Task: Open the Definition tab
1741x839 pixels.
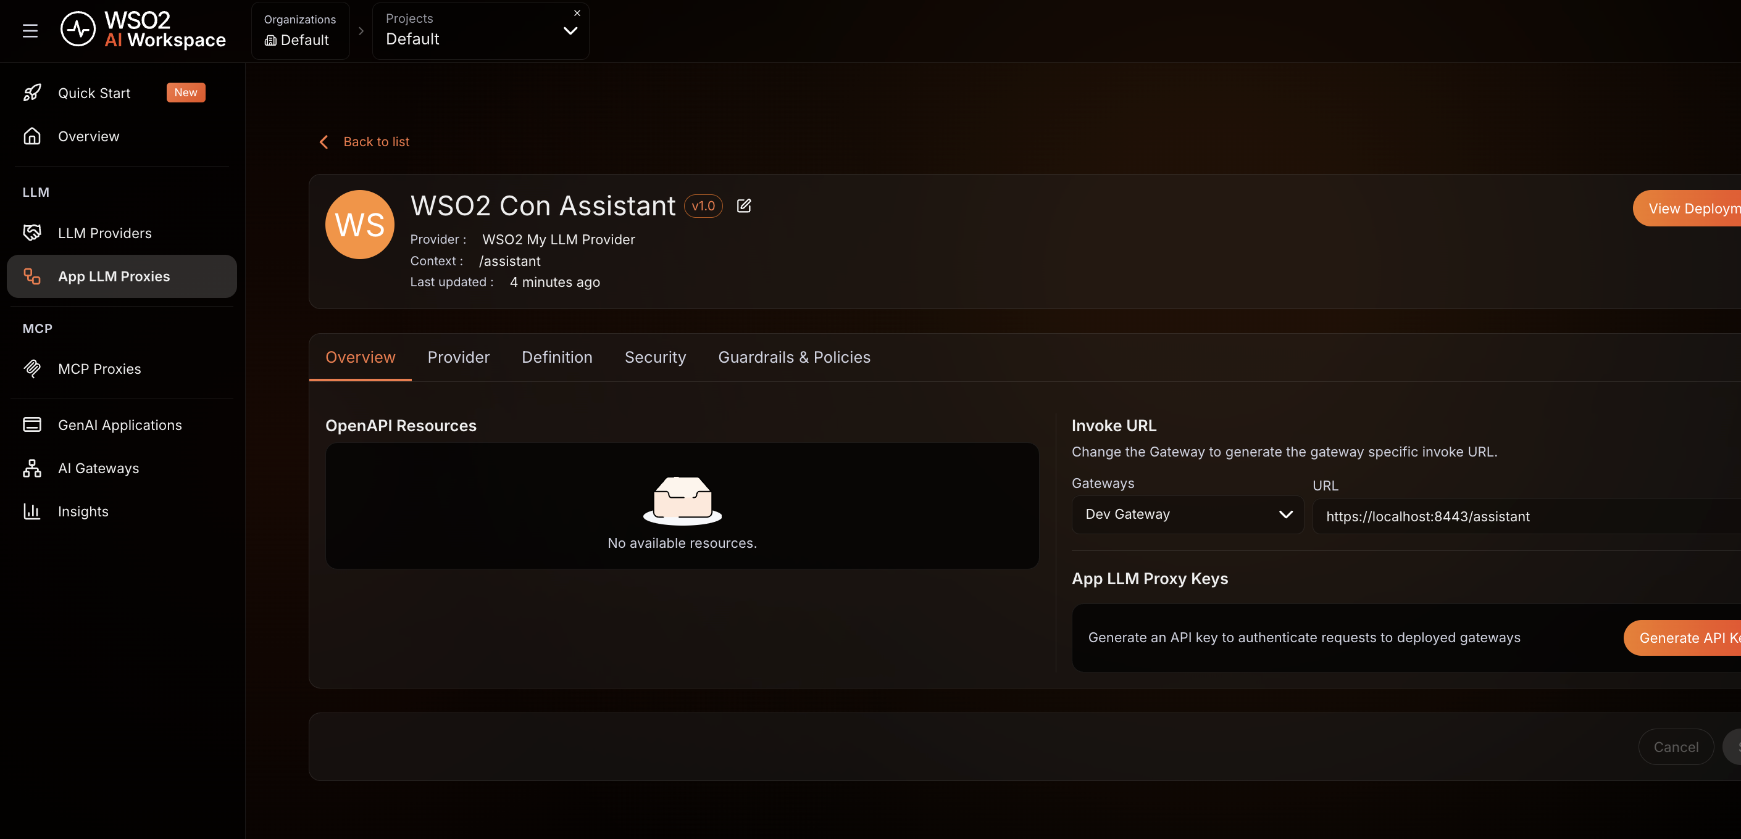Action: tap(557, 357)
